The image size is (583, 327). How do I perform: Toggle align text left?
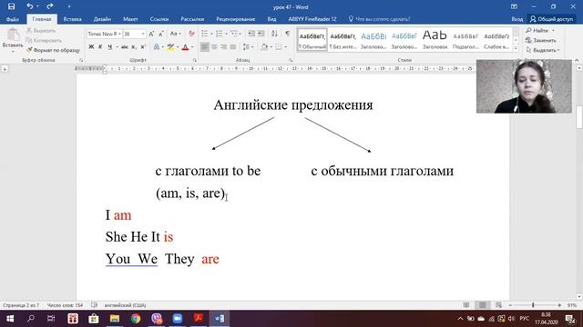point(204,47)
